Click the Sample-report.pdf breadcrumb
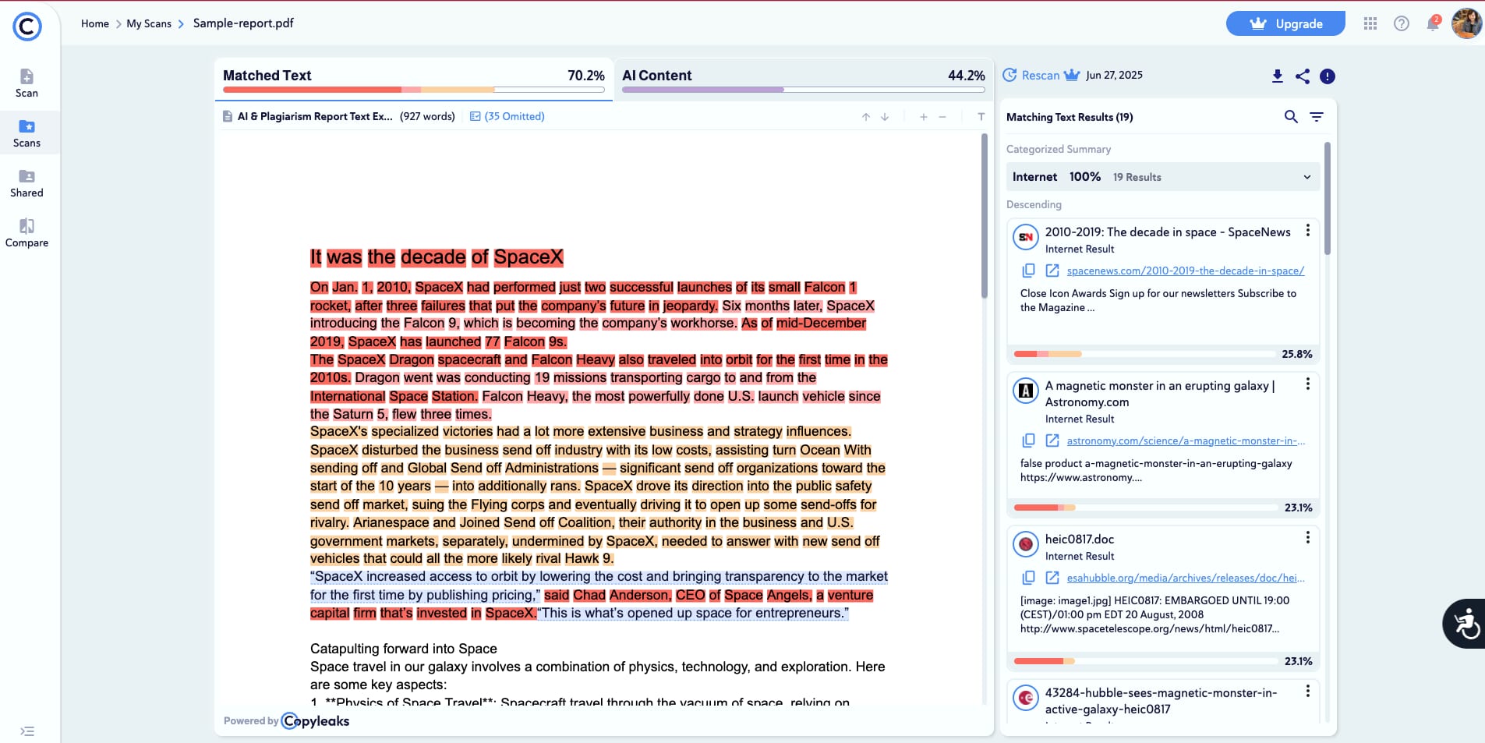 click(x=243, y=23)
